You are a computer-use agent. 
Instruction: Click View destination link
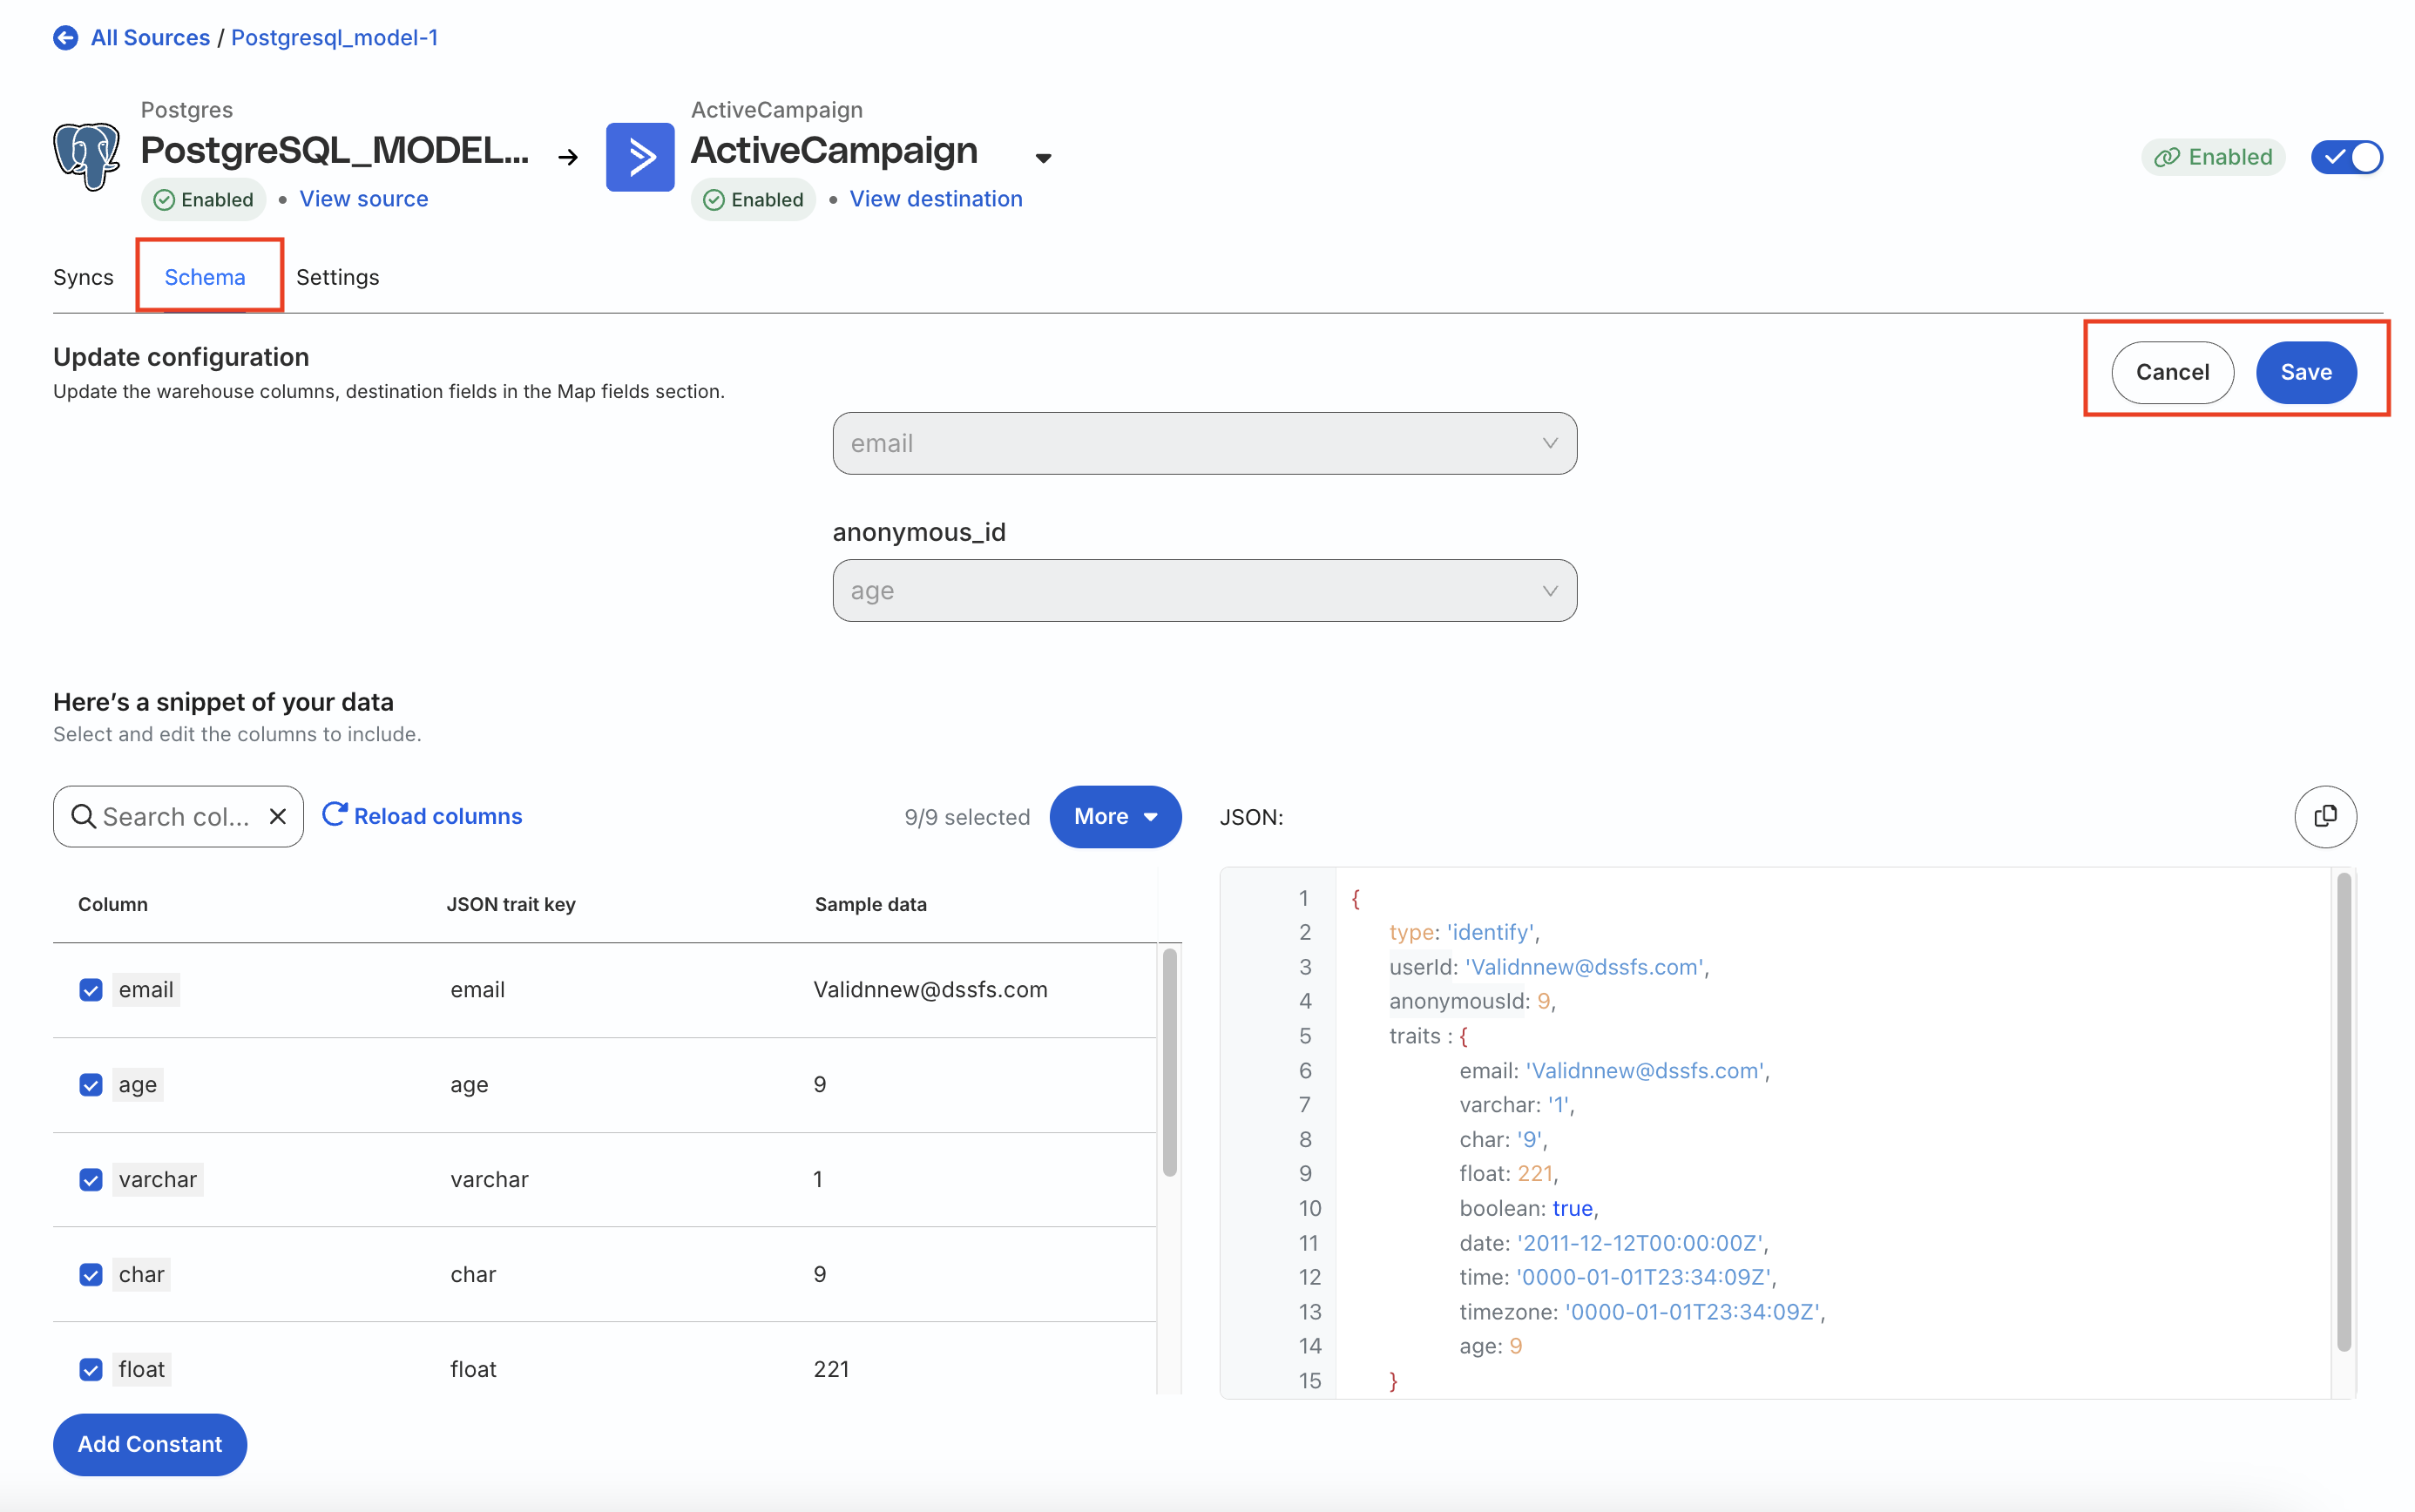936,199
